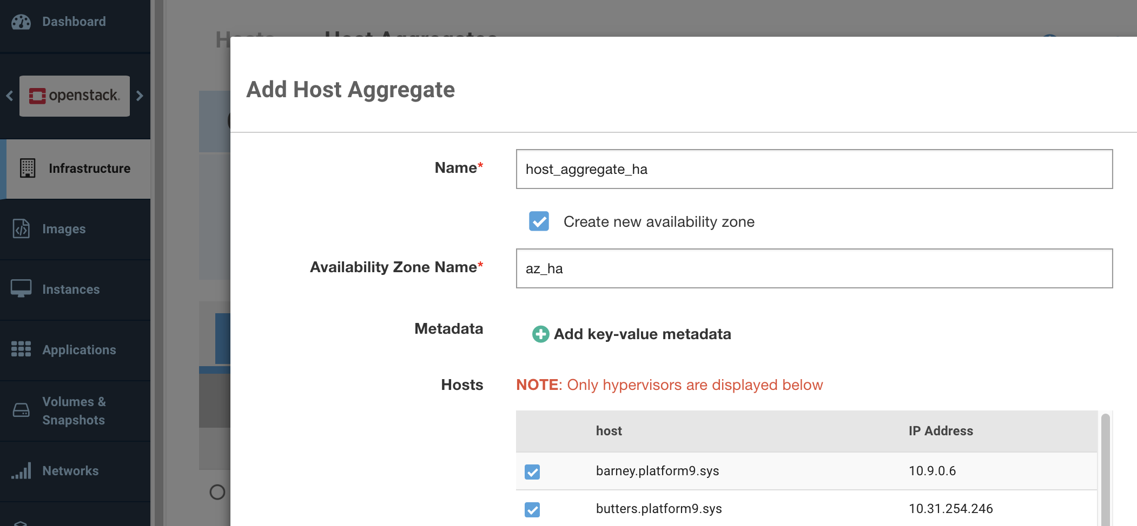Click the Volumes & Snapshots drive icon
The width and height of the screenshot is (1137, 526).
(x=21, y=410)
